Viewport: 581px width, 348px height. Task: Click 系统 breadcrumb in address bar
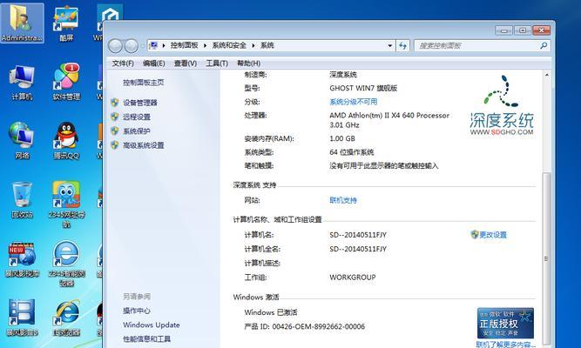point(267,45)
